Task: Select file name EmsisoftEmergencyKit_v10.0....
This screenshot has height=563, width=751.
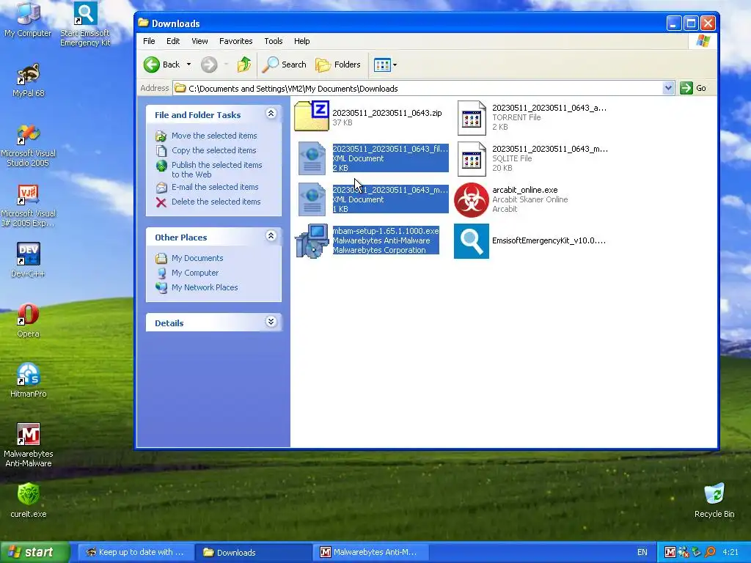Action: 549,240
